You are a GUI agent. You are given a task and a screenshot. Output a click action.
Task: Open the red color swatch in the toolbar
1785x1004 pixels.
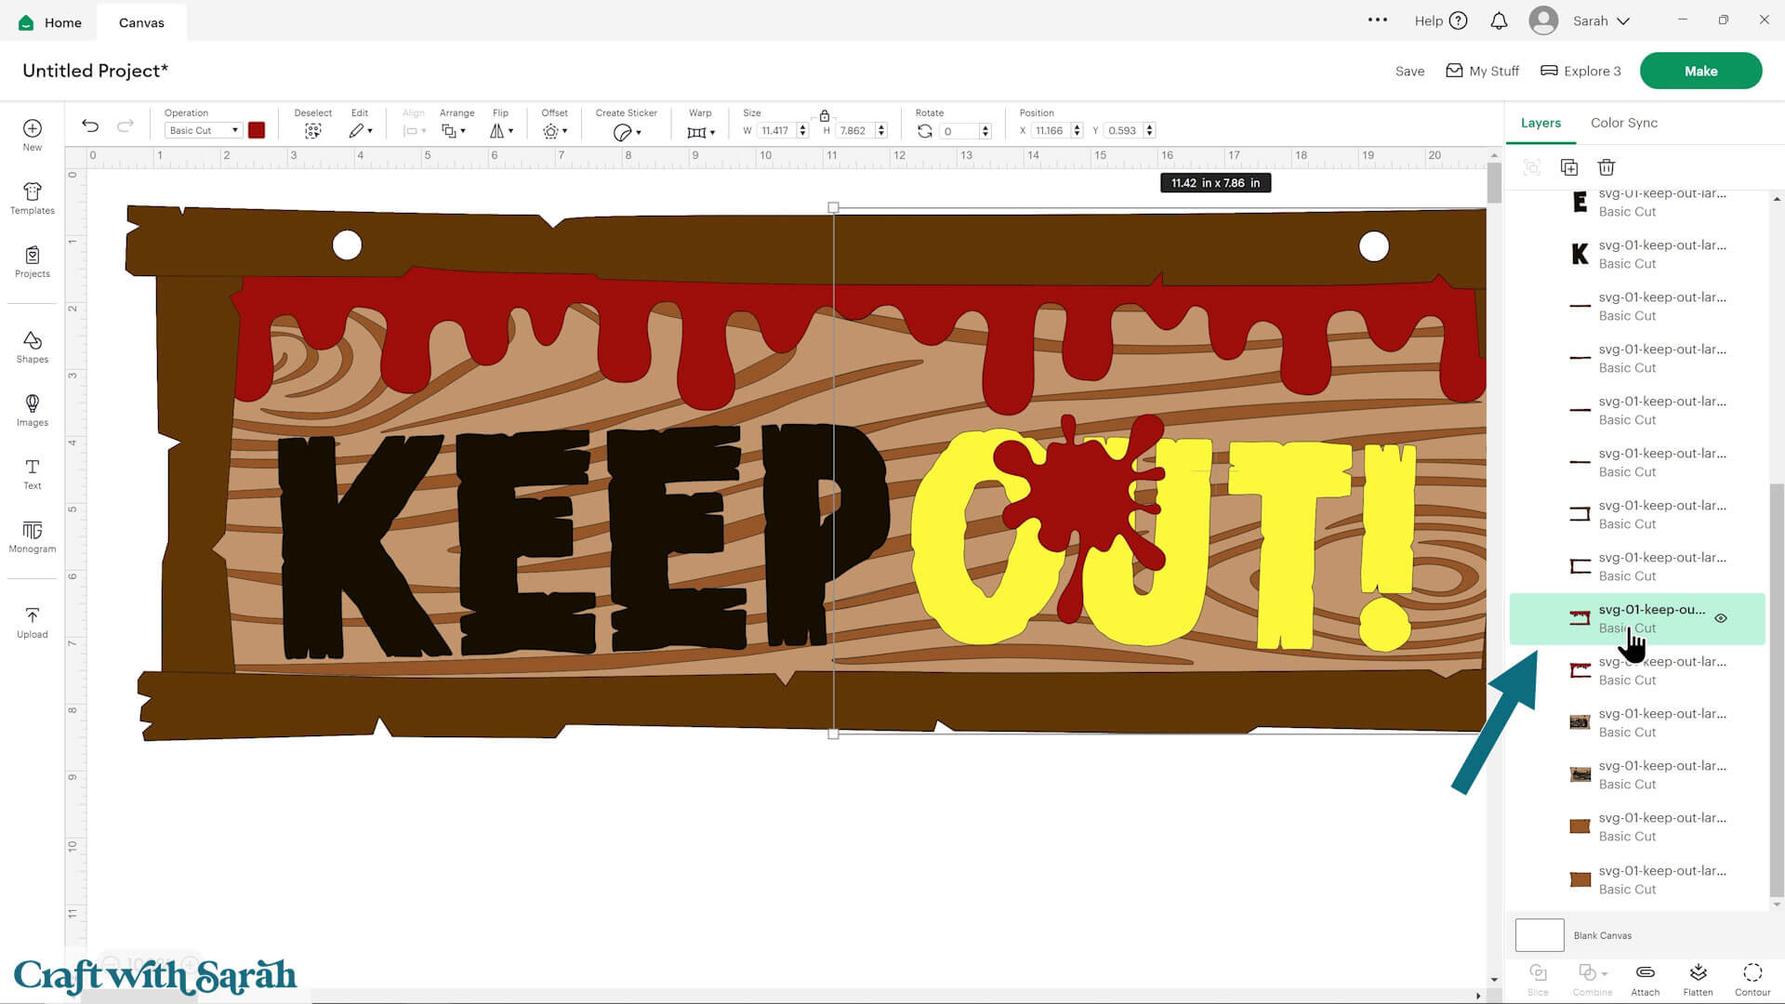(257, 130)
